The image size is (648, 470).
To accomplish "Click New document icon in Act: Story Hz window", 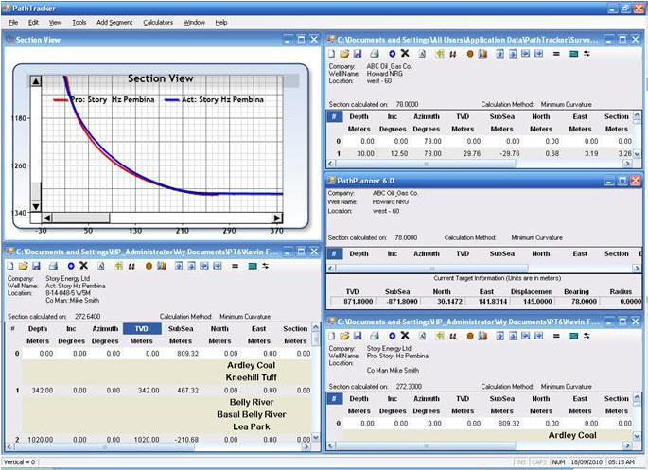I will [x=10, y=266].
